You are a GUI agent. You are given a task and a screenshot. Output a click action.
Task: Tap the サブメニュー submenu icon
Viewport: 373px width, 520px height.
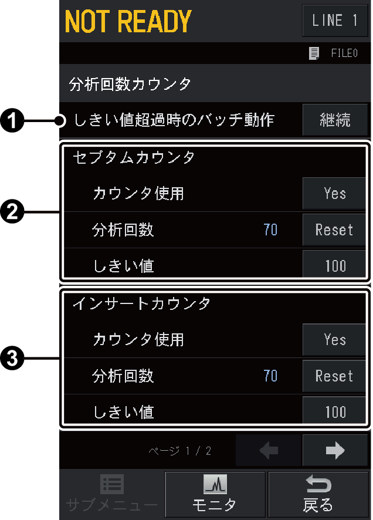tap(111, 494)
